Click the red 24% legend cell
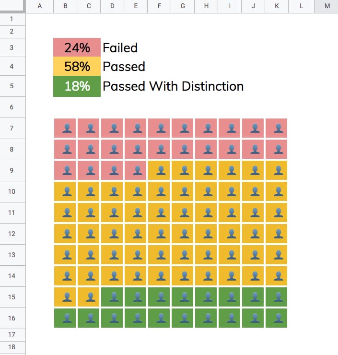338x355 pixels. (x=77, y=47)
